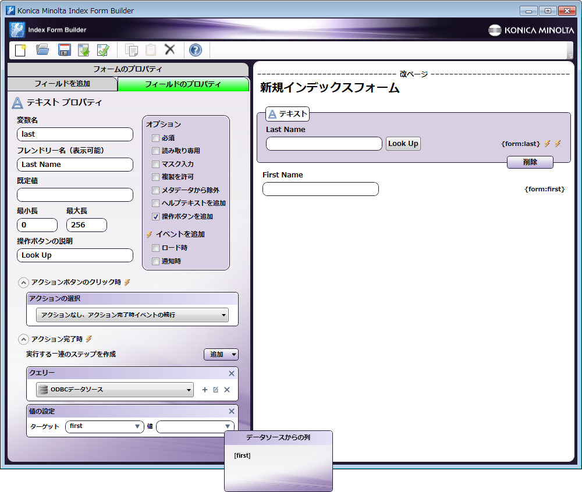Switch to the フォームのプロパティ tab
The height and width of the screenshot is (492, 582).
pyautogui.click(x=127, y=69)
